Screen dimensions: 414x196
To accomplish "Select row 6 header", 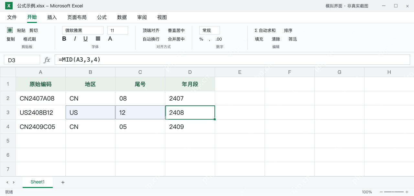I will [8, 155].
